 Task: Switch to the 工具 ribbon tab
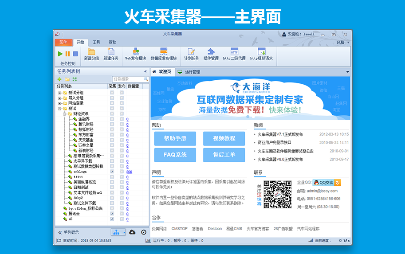coord(96,42)
